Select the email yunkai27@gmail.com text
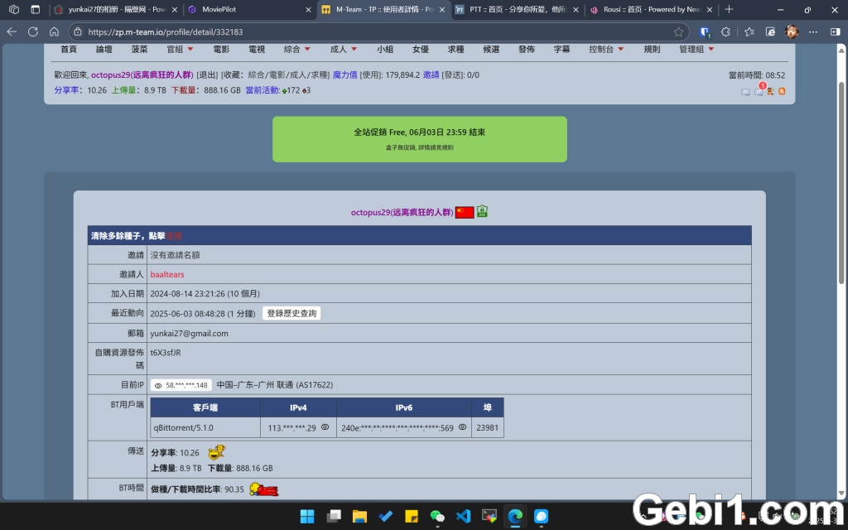848x530 pixels. click(x=190, y=333)
